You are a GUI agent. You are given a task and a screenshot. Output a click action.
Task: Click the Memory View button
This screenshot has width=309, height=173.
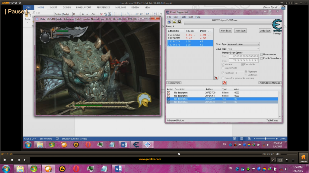click(174, 83)
